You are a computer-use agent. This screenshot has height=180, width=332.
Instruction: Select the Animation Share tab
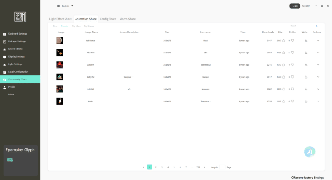(x=86, y=19)
